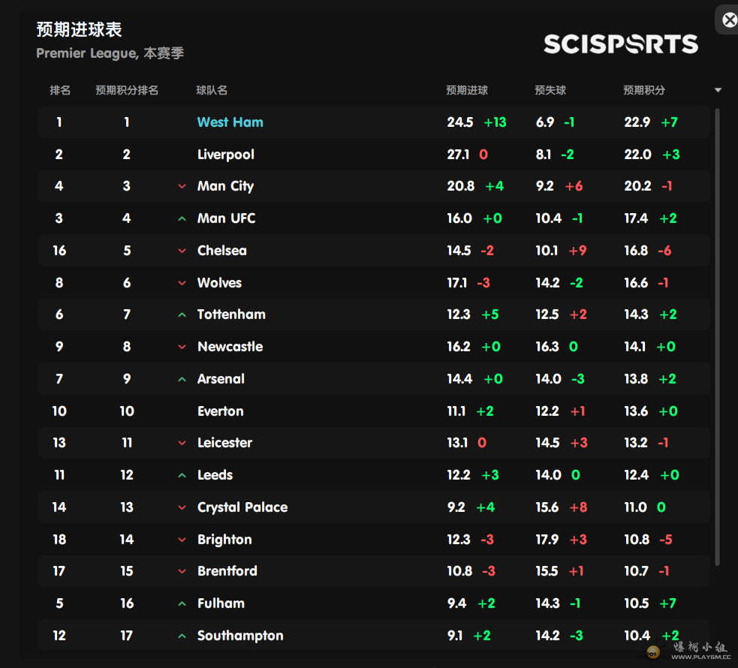Sort by 预期积分排名 column header
Image resolution: width=738 pixels, height=668 pixels.
pyautogui.click(x=127, y=90)
